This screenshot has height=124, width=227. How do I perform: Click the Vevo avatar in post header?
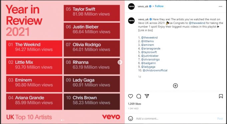pyautogui.click(x=131, y=7)
